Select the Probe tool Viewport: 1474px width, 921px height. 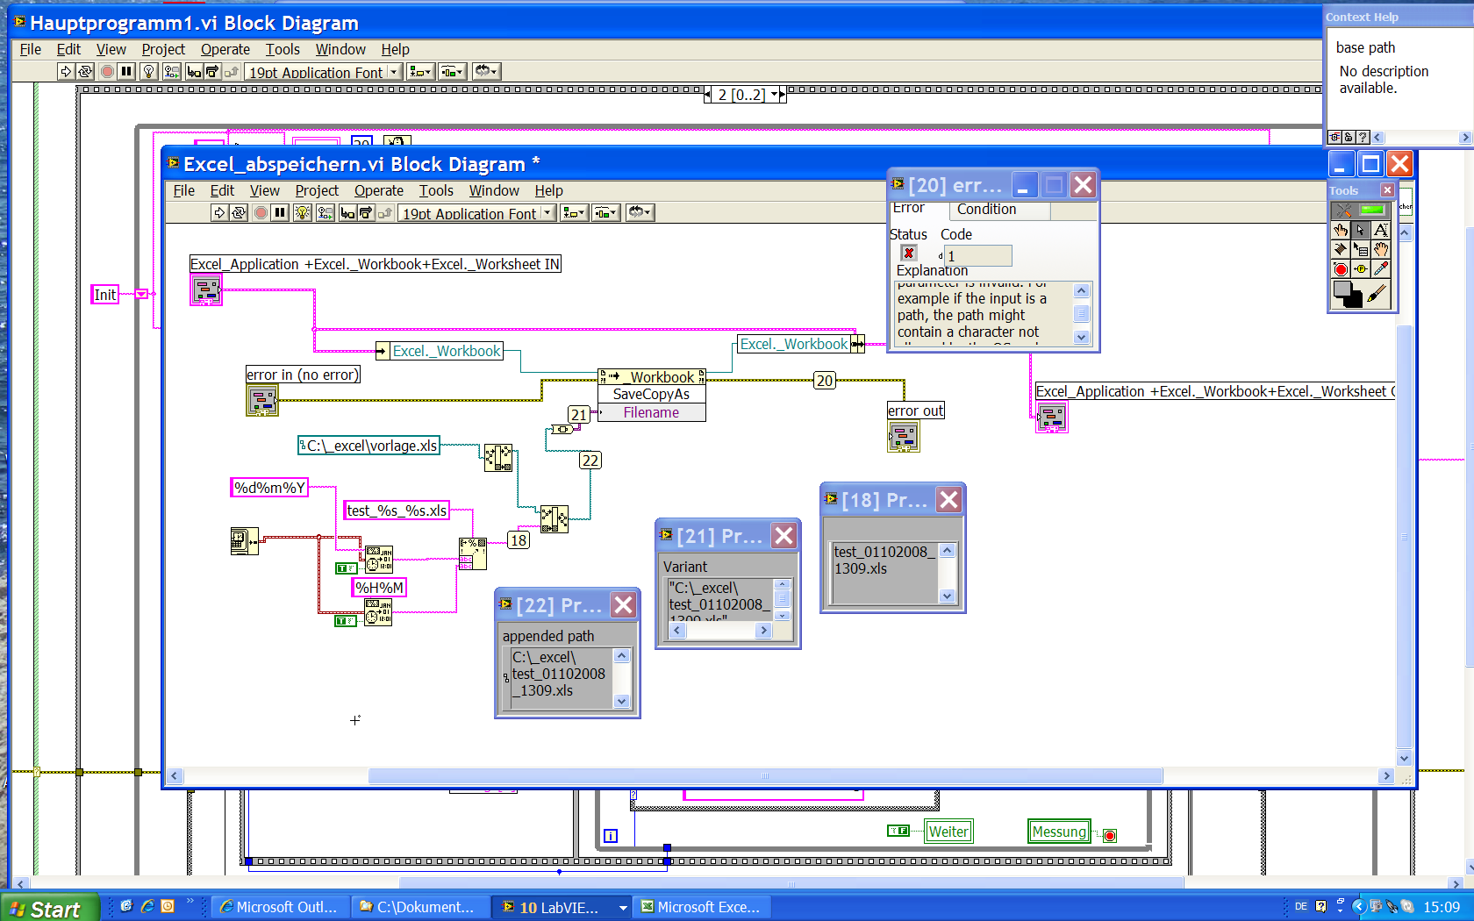coord(1361,269)
